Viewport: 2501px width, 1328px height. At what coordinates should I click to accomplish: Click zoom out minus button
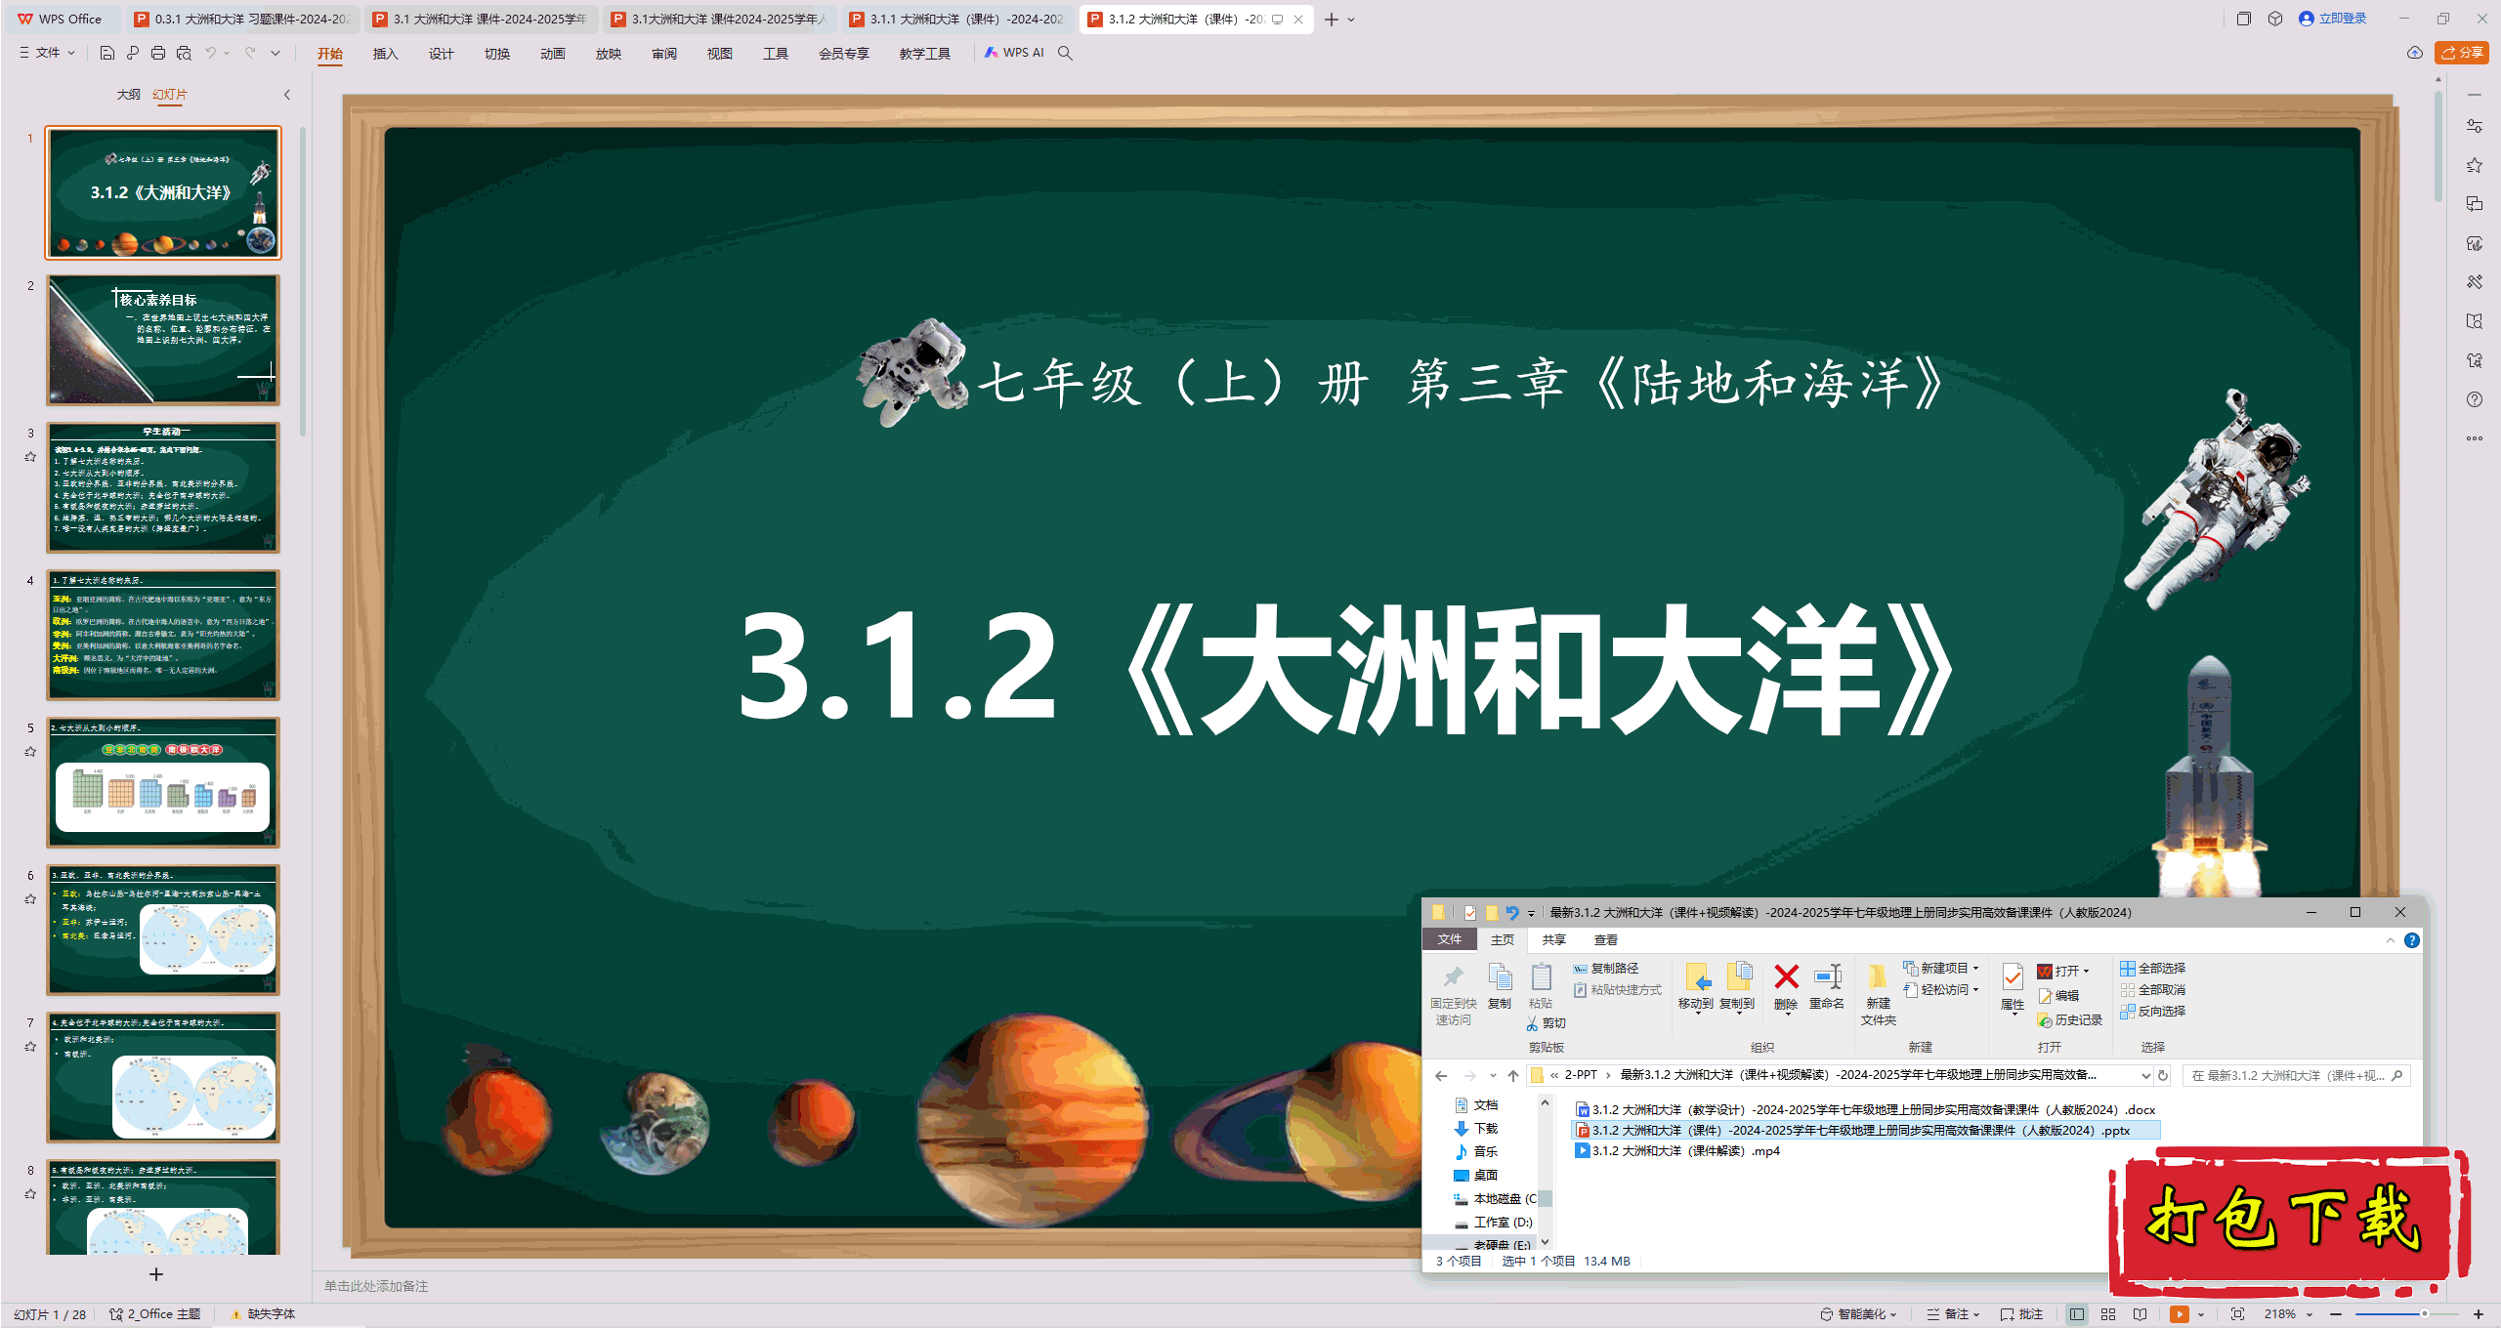(x=2336, y=1314)
